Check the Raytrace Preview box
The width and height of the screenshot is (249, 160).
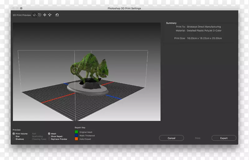click(x=49, y=139)
